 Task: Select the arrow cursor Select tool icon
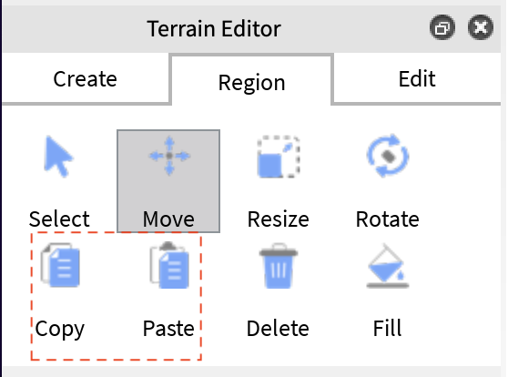[58, 157]
